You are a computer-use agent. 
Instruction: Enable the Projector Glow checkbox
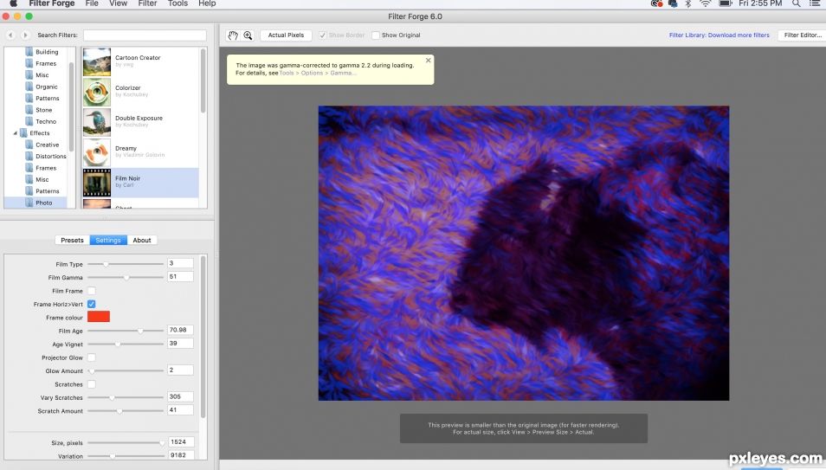tap(92, 357)
